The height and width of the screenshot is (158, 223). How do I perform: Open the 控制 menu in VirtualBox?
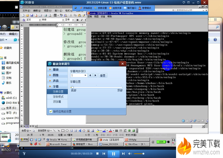[90, 17]
